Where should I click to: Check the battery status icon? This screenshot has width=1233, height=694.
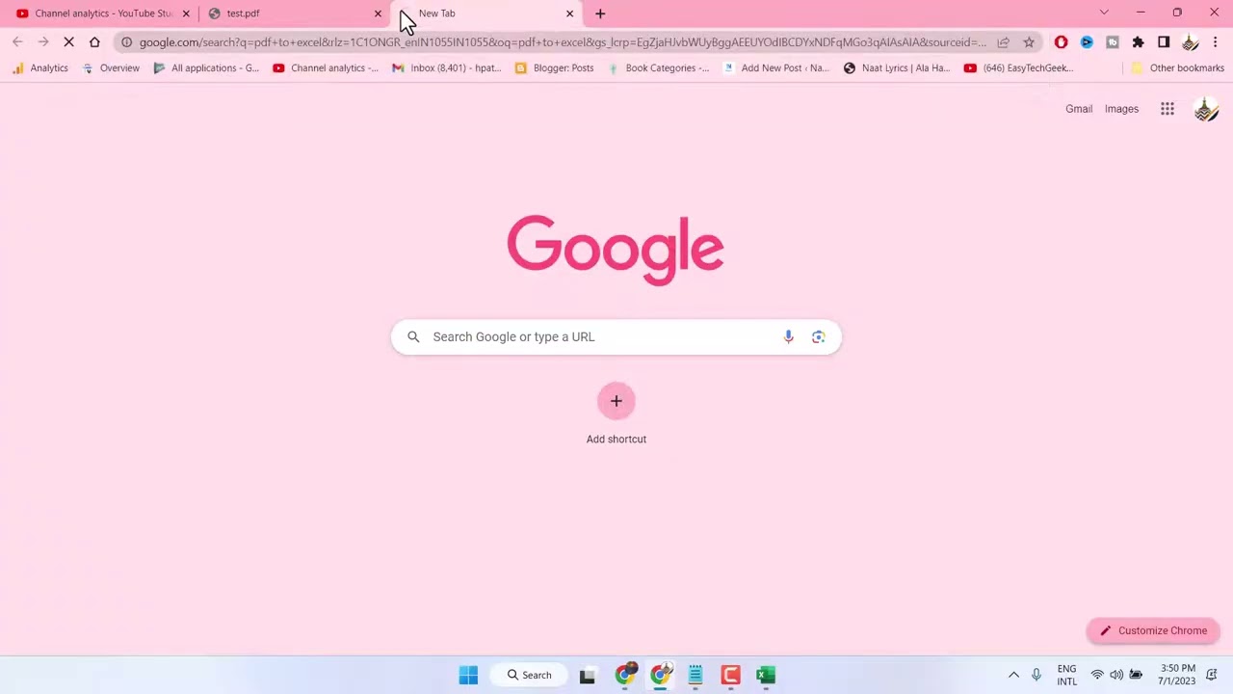click(x=1136, y=675)
